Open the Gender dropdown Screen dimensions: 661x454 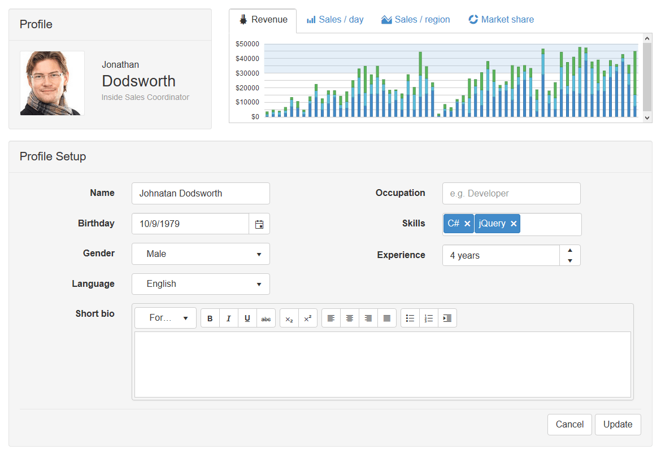click(x=201, y=254)
